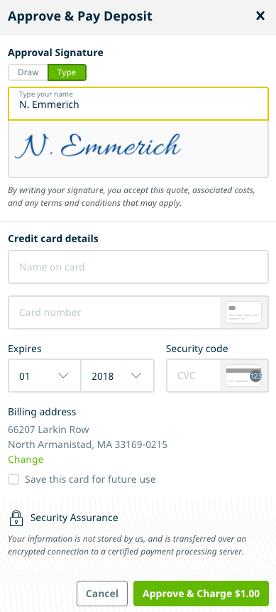276x612 pixels.
Task: Check Save this card for future use
Action: tap(13, 479)
